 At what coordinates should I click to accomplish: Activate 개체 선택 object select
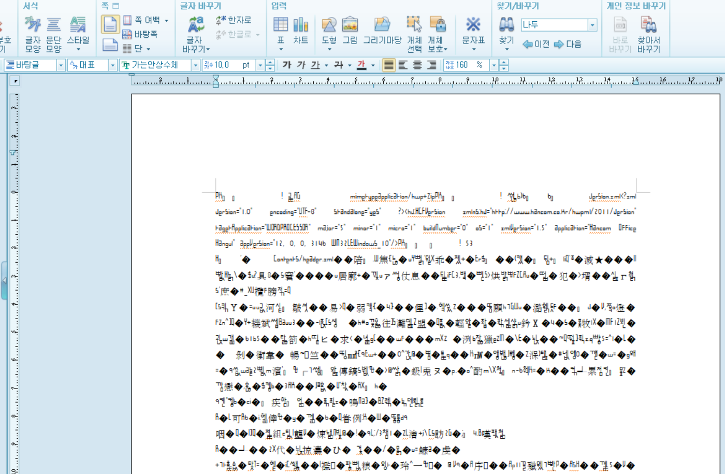(x=414, y=34)
